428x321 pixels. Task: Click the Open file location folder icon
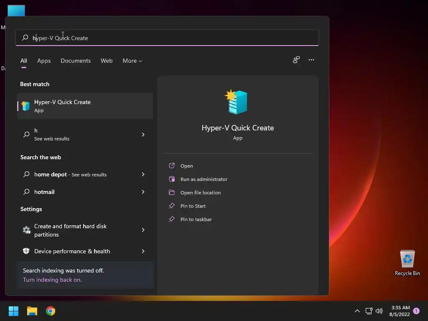click(x=172, y=192)
